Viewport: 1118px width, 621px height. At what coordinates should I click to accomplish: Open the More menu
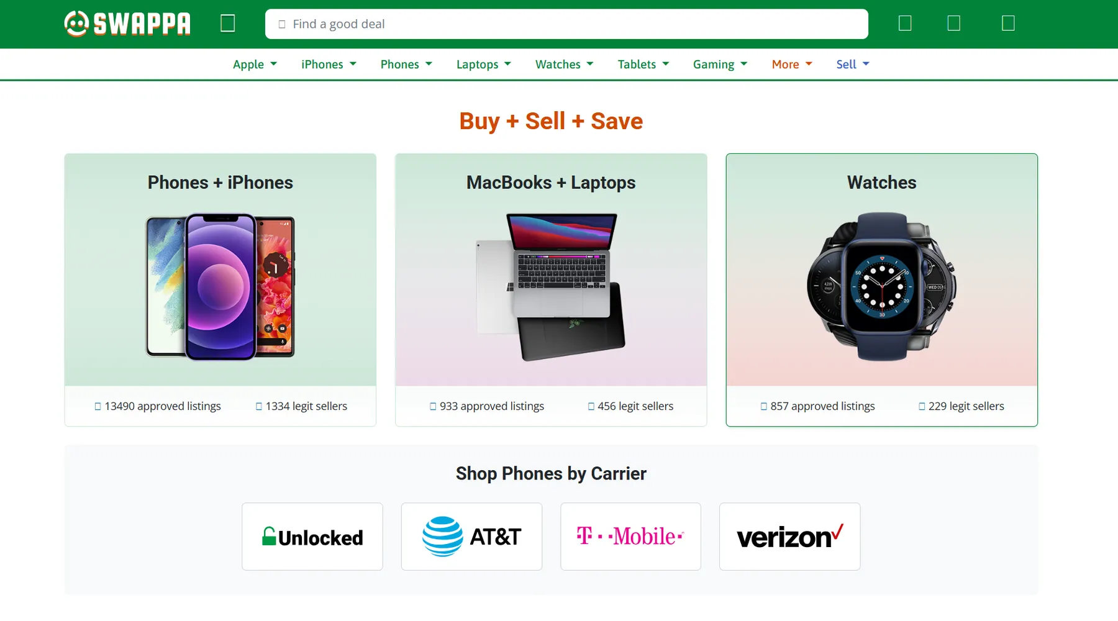tap(792, 65)
